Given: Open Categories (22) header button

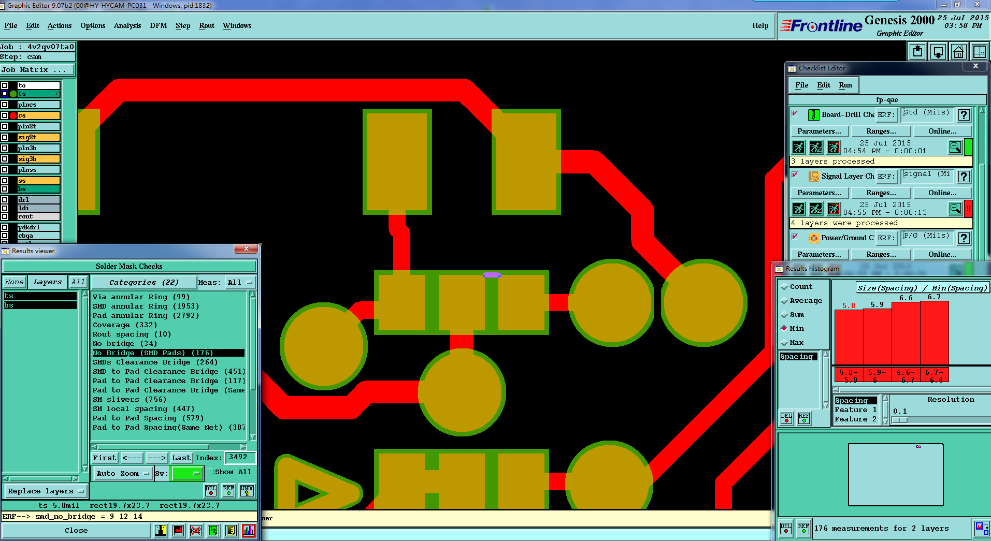Looking at the screenshot, I should 143,283.
